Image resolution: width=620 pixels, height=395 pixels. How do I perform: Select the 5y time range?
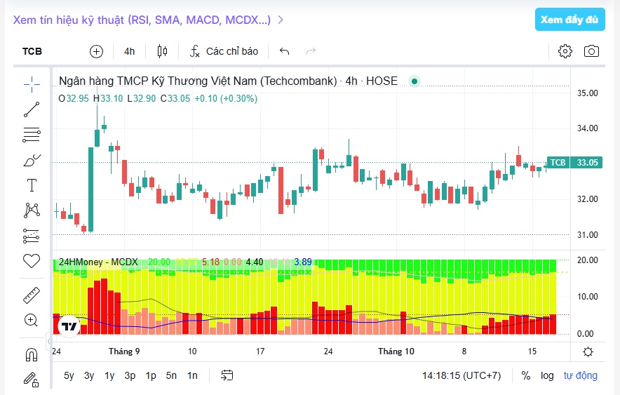(69, 375)
